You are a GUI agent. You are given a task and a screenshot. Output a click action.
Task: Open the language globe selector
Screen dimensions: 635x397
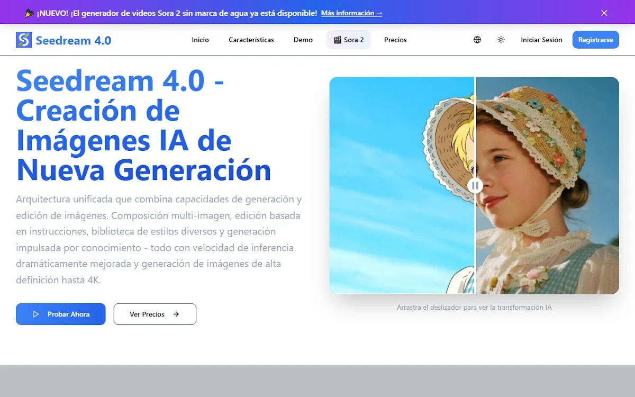click(477, 40)
